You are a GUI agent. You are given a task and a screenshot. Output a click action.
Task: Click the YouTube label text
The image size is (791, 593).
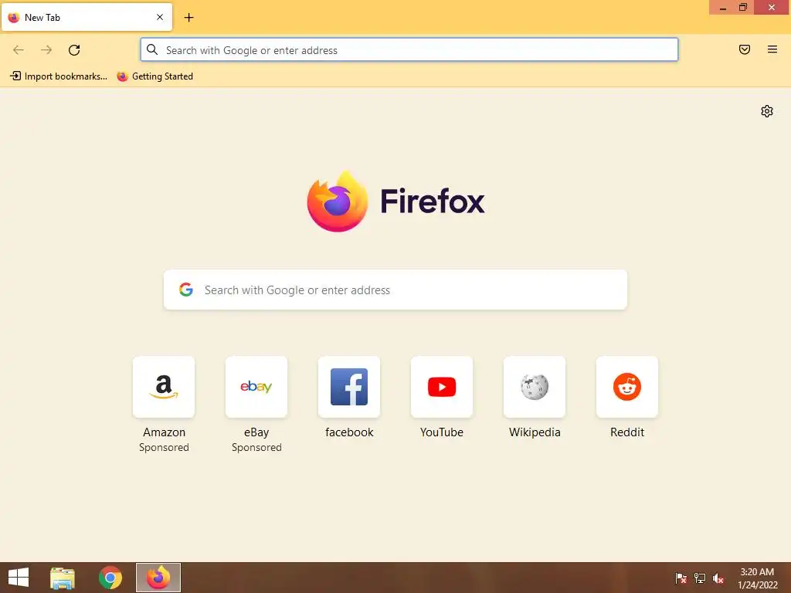tap(442, 432)
